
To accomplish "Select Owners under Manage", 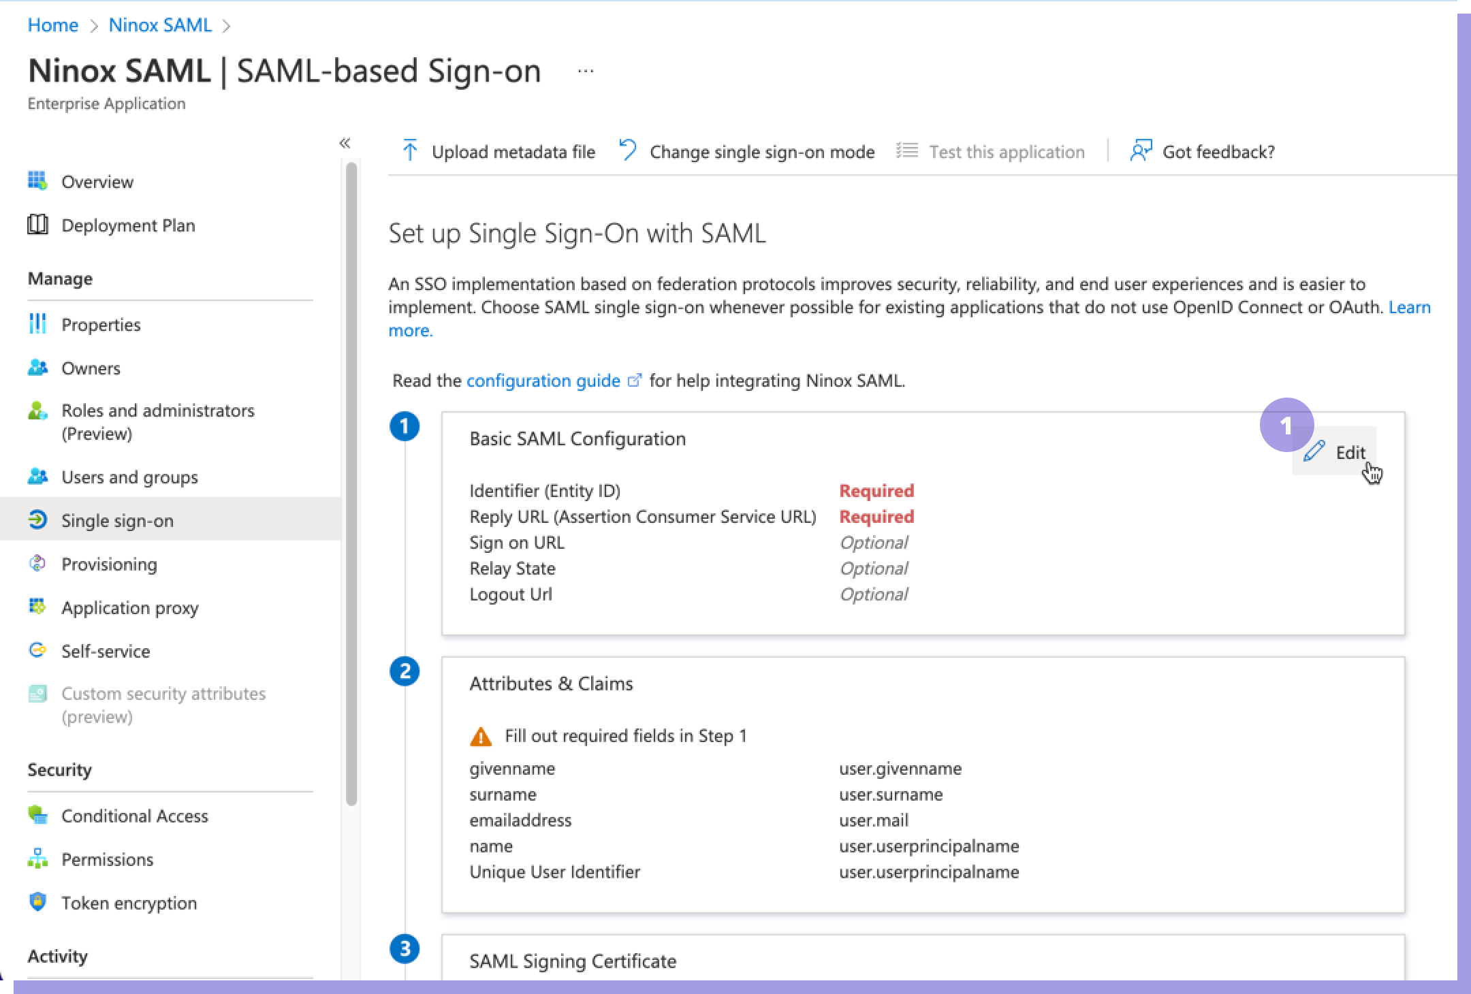I will pos(91,368).
